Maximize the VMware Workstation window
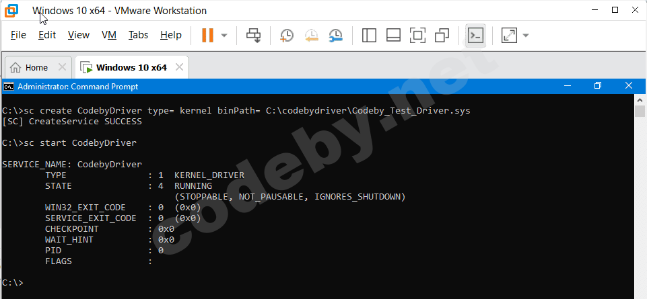Image resolution: width=647 pixels, height=299 pixels. [615, 10]
